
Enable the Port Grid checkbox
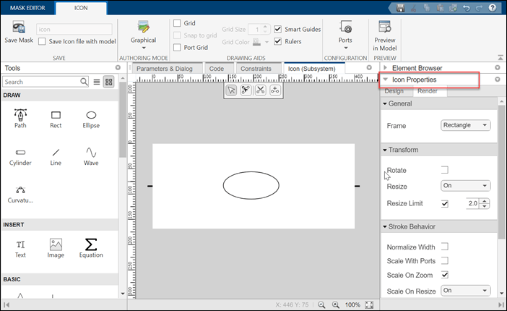click(x=177, y=48)
